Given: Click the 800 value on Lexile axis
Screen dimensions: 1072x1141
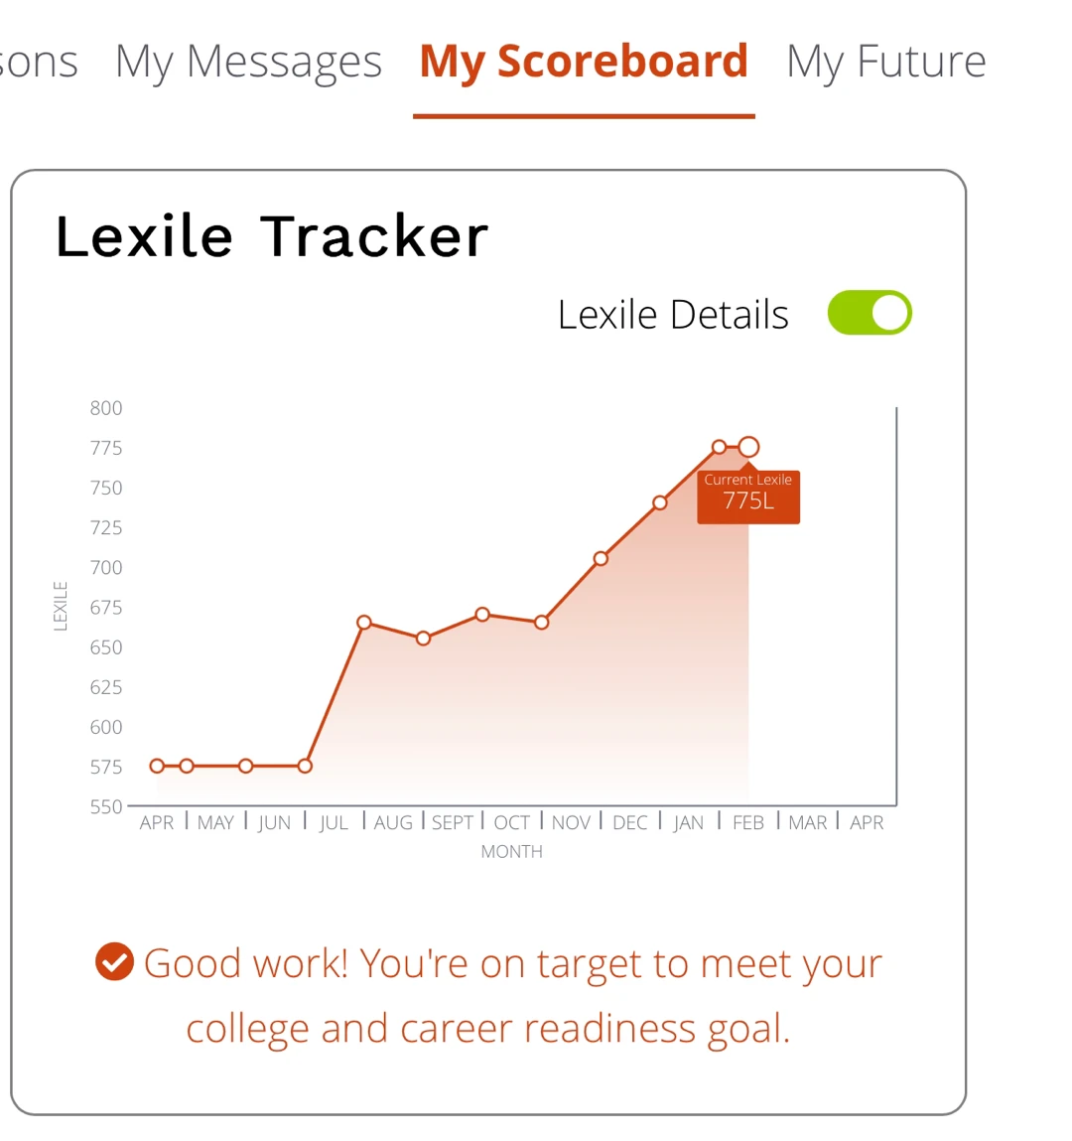Looking at the screenshot, I should [106, 408].
